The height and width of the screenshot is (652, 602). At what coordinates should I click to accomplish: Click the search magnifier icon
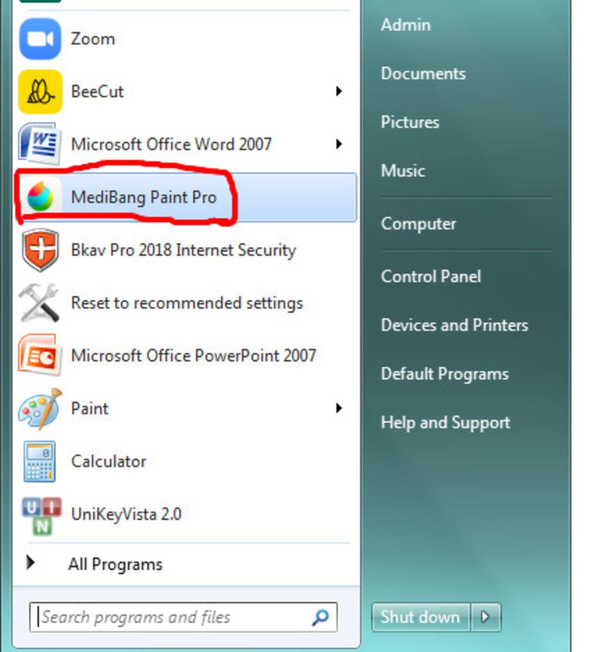320,617
